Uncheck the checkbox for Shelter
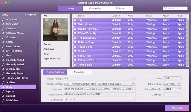Screen dimensions: 191x112 [x=75, y=51]
